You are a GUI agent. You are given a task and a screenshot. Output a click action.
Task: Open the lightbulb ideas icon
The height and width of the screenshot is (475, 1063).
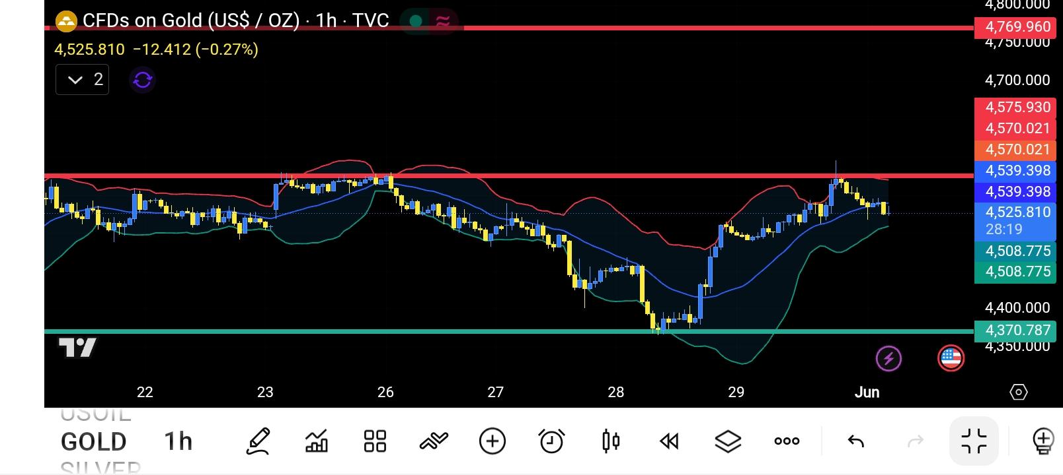pyautogui.click(x=1043, y=441)
